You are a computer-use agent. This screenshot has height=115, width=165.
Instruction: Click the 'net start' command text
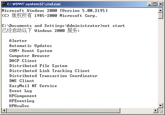pyautogui.click(x=114, y=26)
